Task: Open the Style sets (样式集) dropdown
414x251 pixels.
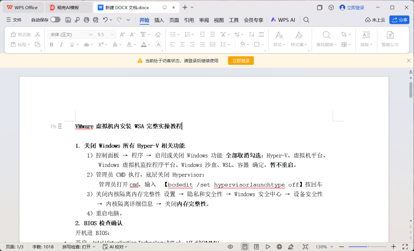Action: click(x=299, y=45)
